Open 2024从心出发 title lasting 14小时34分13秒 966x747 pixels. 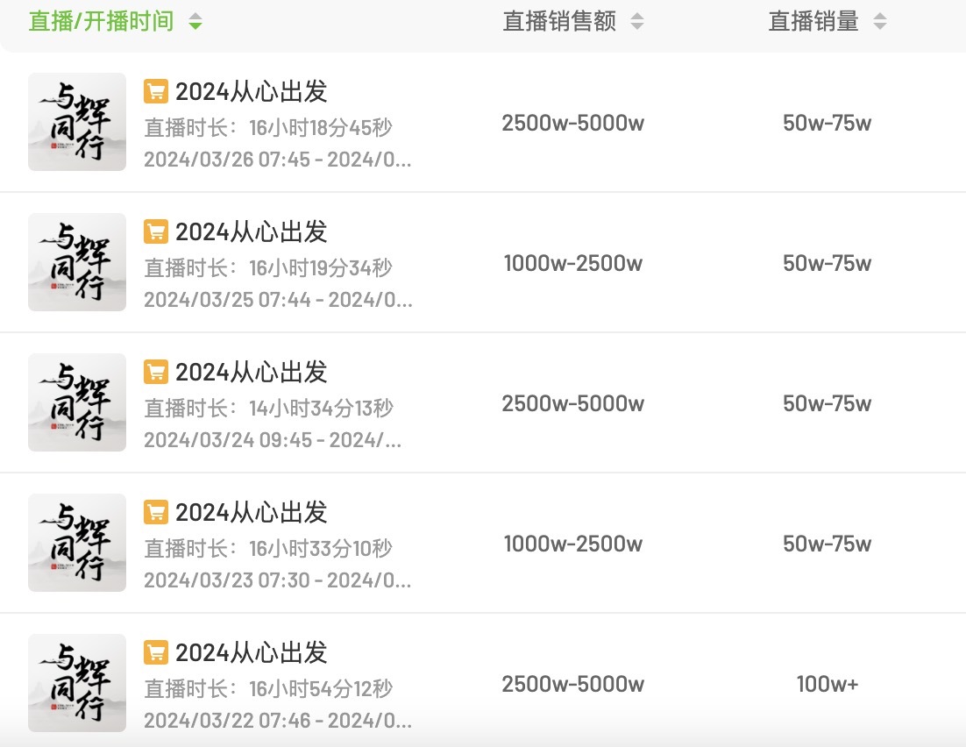[x=251, y=372]
